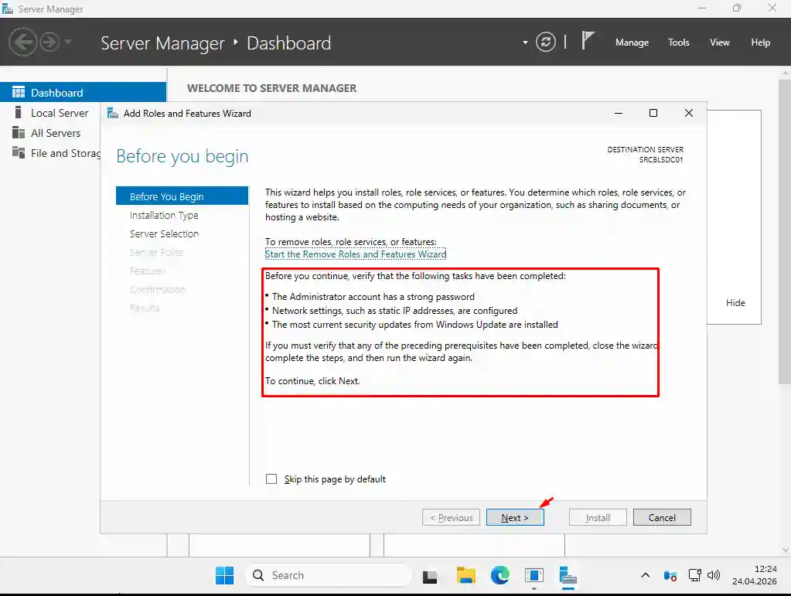
Task: Go to the Installation Type wizard step
Action: (164, 216)
